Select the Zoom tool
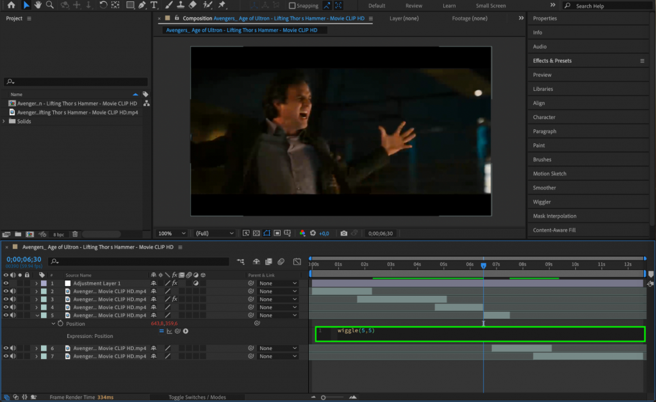 click(50, 6)
